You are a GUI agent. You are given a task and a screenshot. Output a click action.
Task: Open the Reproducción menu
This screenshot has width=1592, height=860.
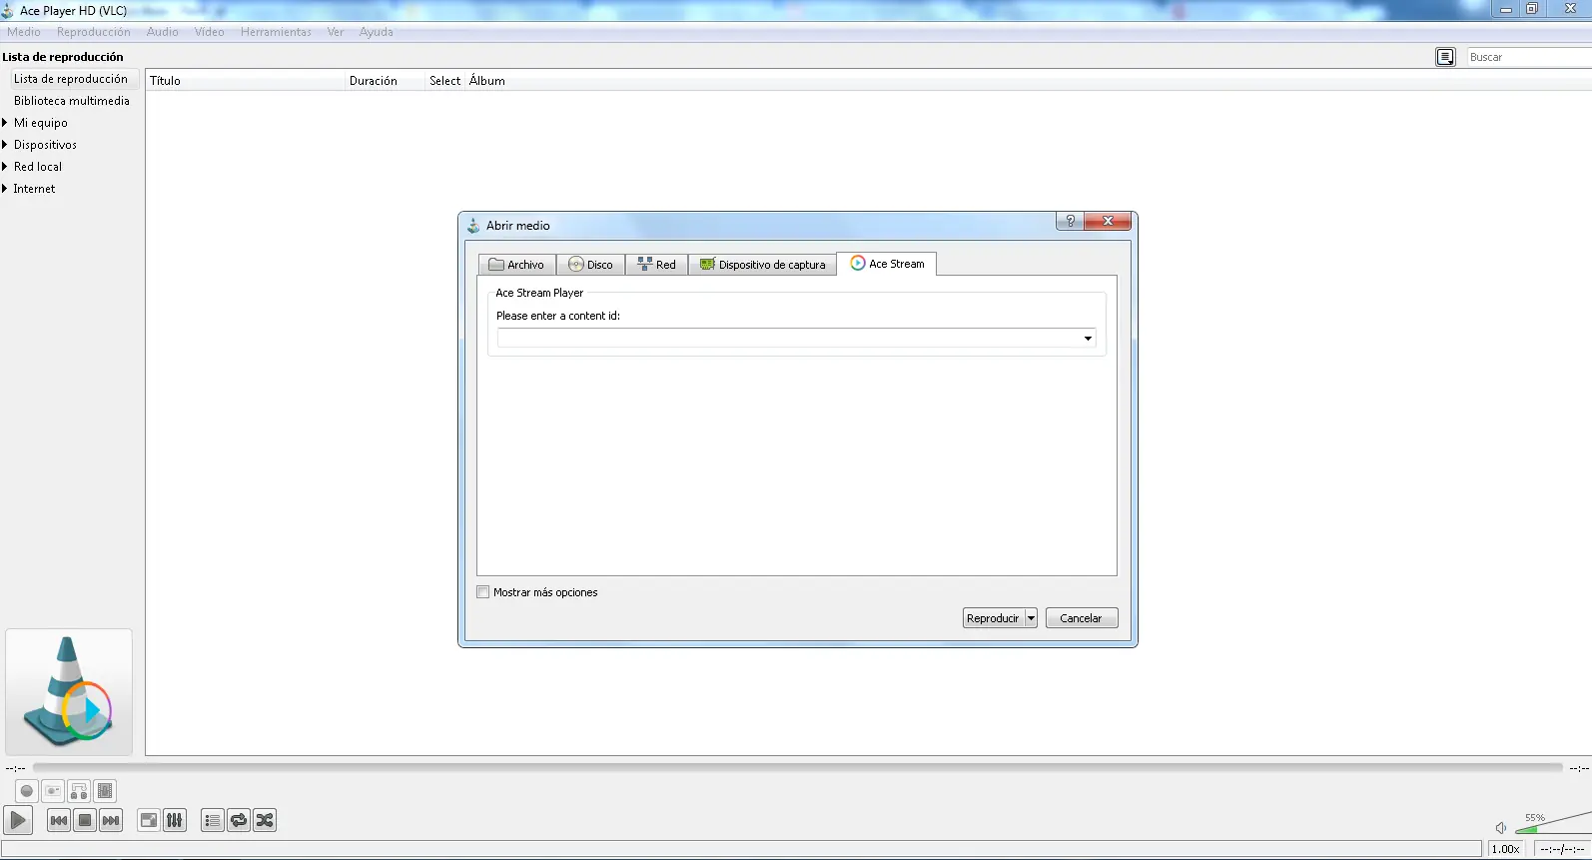point(94,32)
